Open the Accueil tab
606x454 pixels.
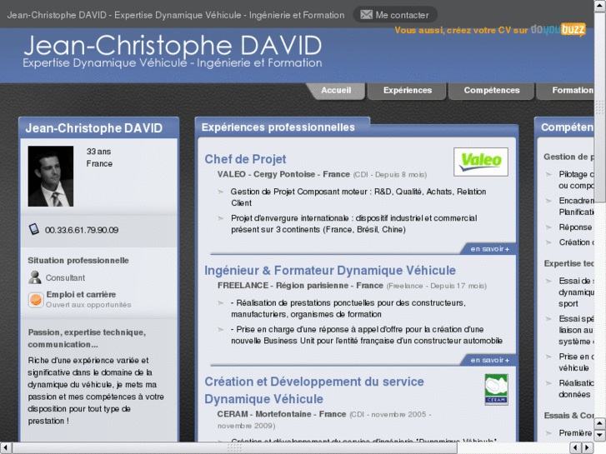(336, 91)
